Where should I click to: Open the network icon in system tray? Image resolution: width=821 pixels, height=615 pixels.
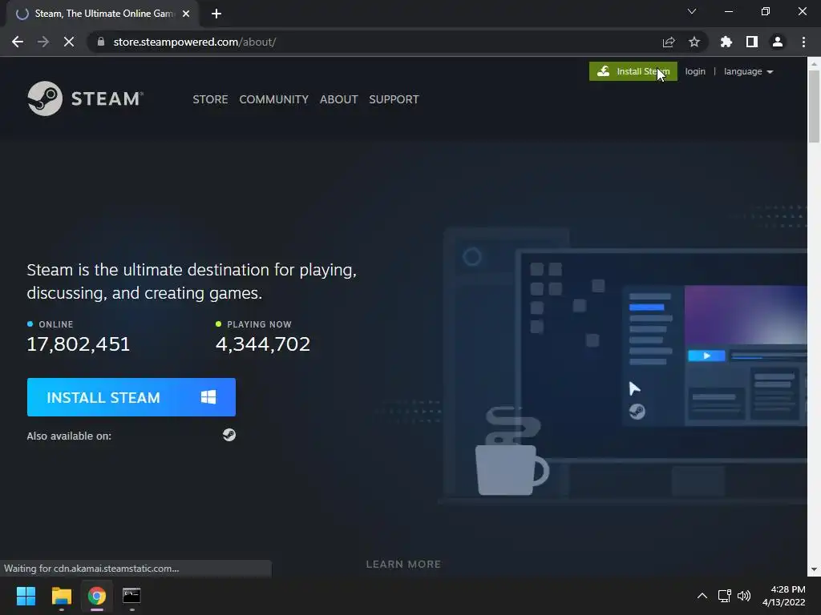click(724, 596)
